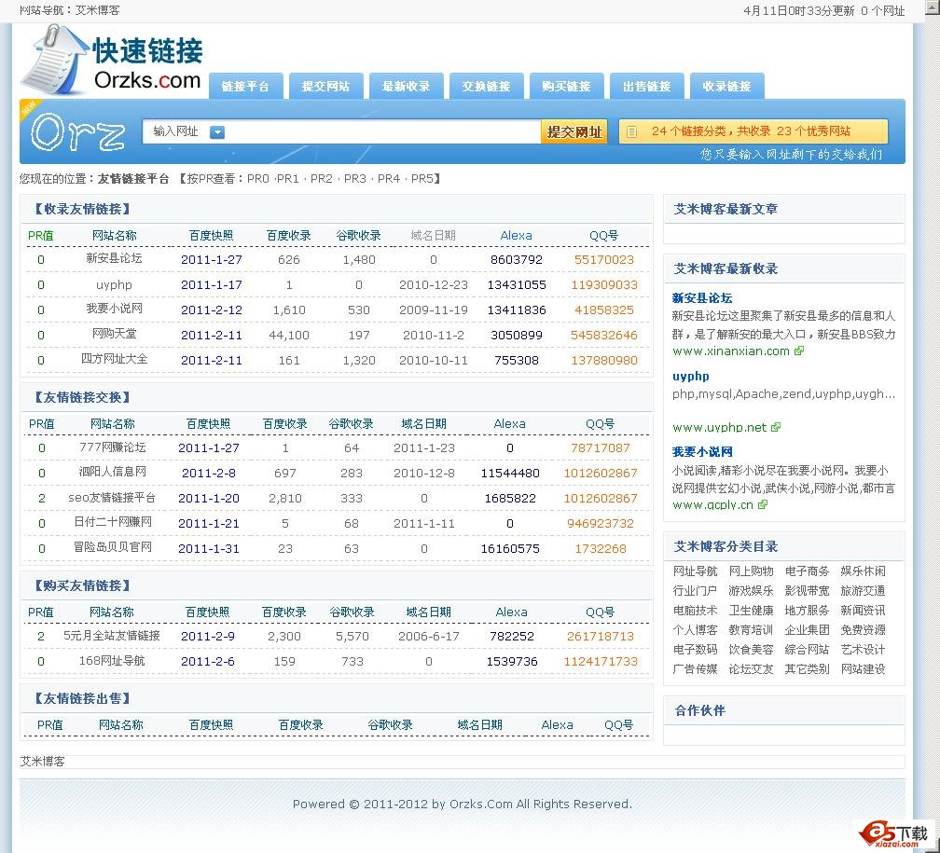Click QQ number 55170023
Viewport: 940px width, 853px height.
(x=603, y=260)
